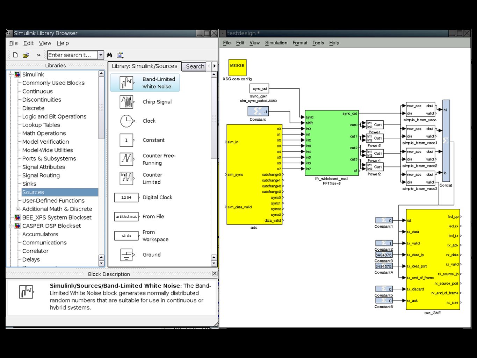Screen dimensions: 477x358
Task: Open the search field dropdown arrow
Action: click(x=101, y=55)
